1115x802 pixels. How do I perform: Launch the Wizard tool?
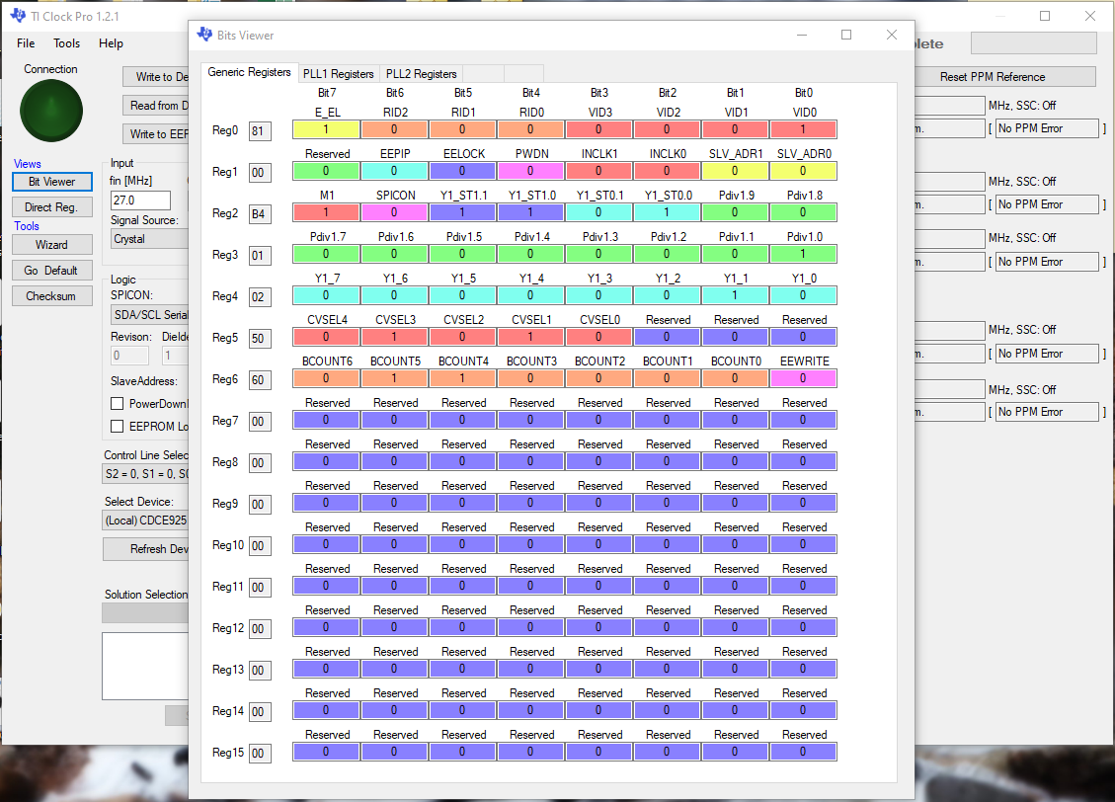[52, 245]
